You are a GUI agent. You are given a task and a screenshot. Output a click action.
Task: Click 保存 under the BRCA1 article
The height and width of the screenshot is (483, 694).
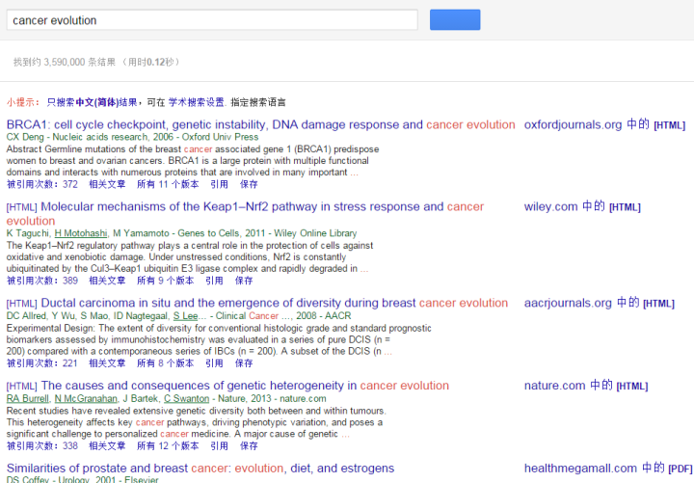click(x=249, y=184)
